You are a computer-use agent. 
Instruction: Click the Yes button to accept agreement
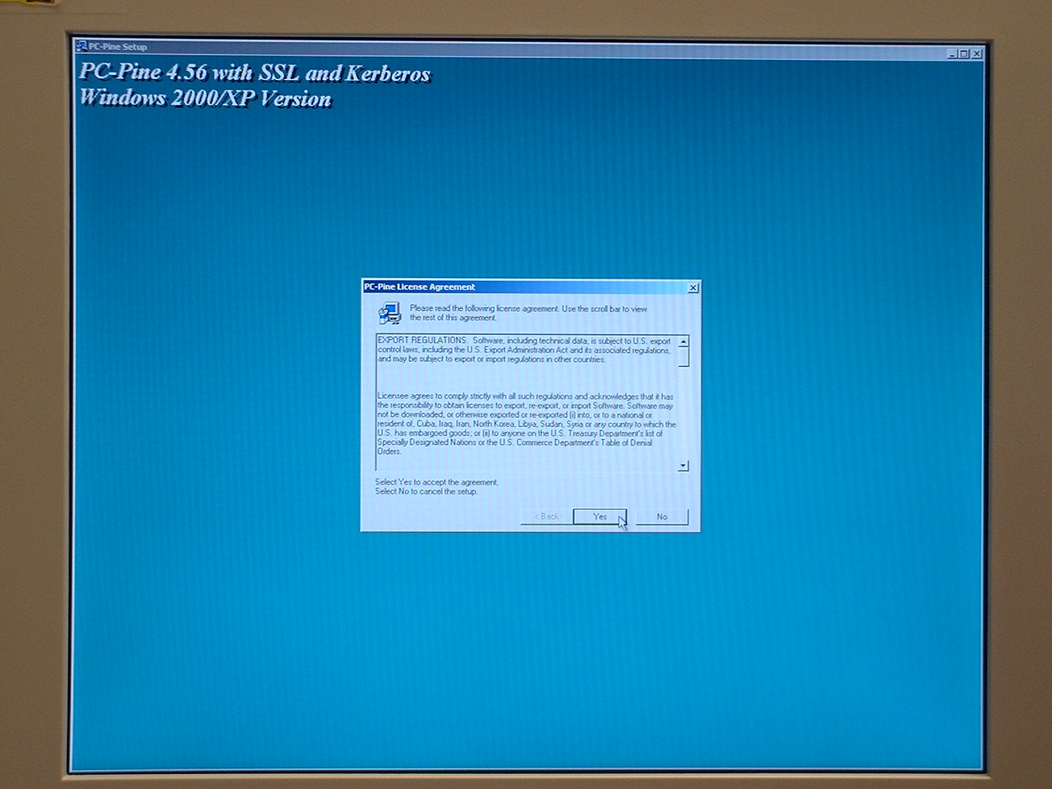pyautogui.click(x=599, y=517)
